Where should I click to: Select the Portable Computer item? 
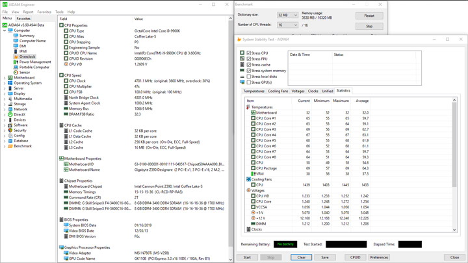point(34,67)
